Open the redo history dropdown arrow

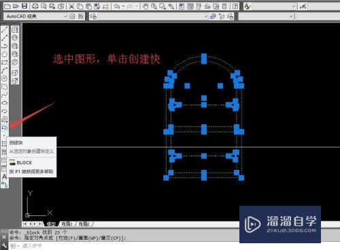[x=137, y=6]
